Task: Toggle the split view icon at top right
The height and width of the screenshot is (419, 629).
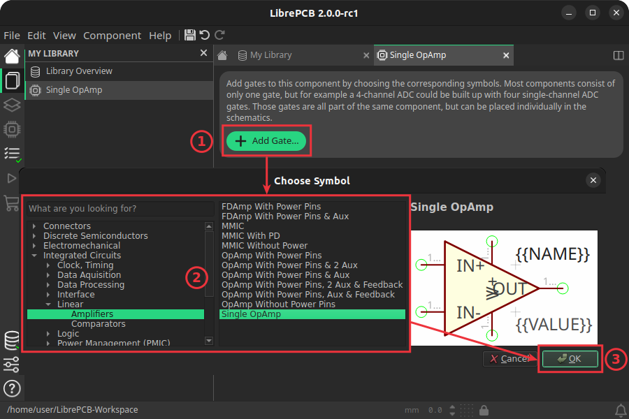Action: 618,54
